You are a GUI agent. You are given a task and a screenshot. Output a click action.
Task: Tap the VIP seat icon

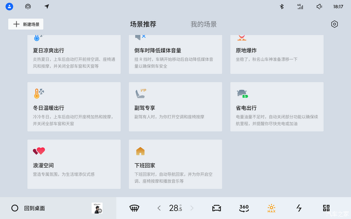141,93
